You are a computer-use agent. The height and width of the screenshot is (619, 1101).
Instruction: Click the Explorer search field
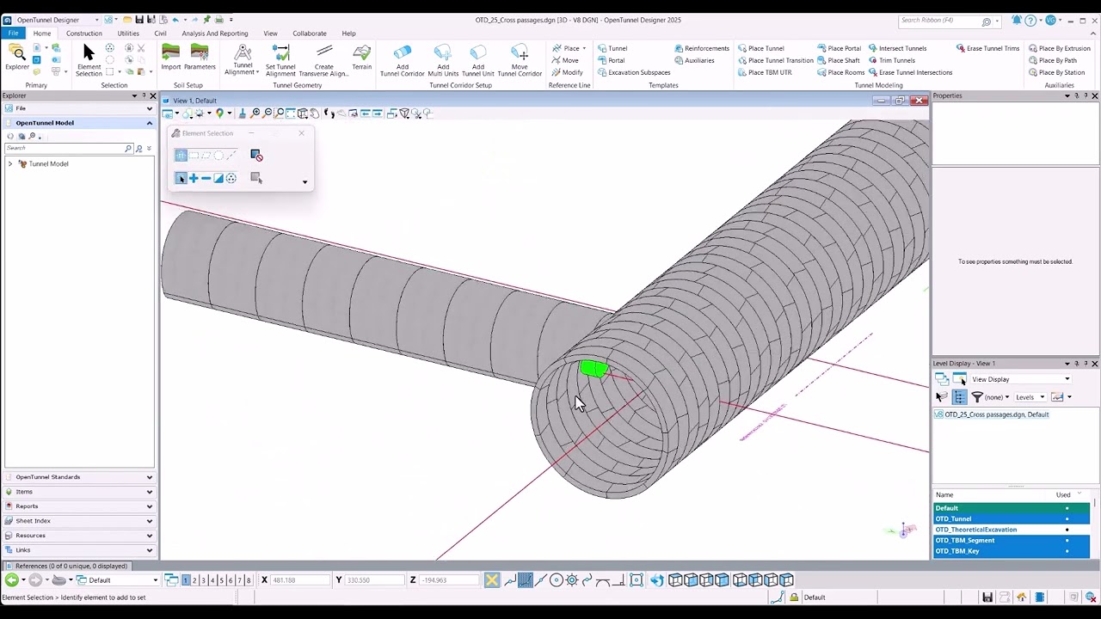(68, 149)
